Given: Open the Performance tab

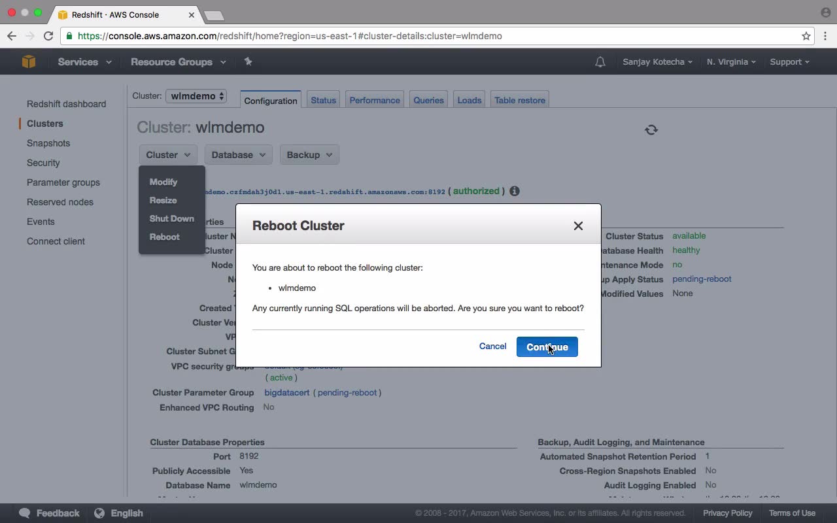Looking at the screenshot, I should [x=375, y=100].
